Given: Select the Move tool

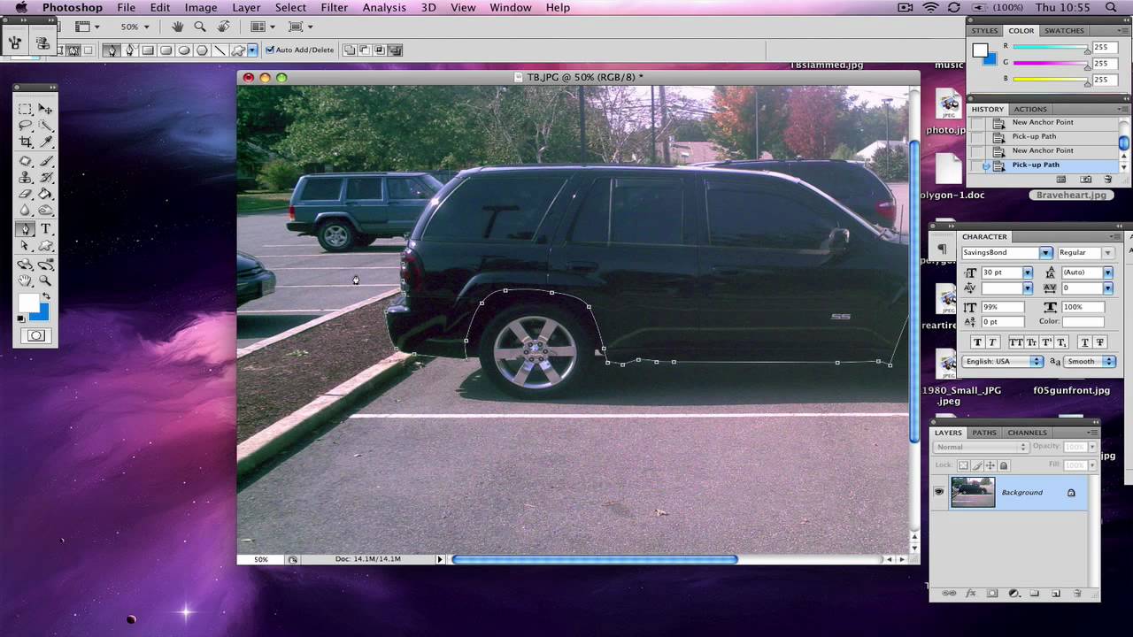Looking at the screenshot, I should pyautogui.click(x=45, y=109).
